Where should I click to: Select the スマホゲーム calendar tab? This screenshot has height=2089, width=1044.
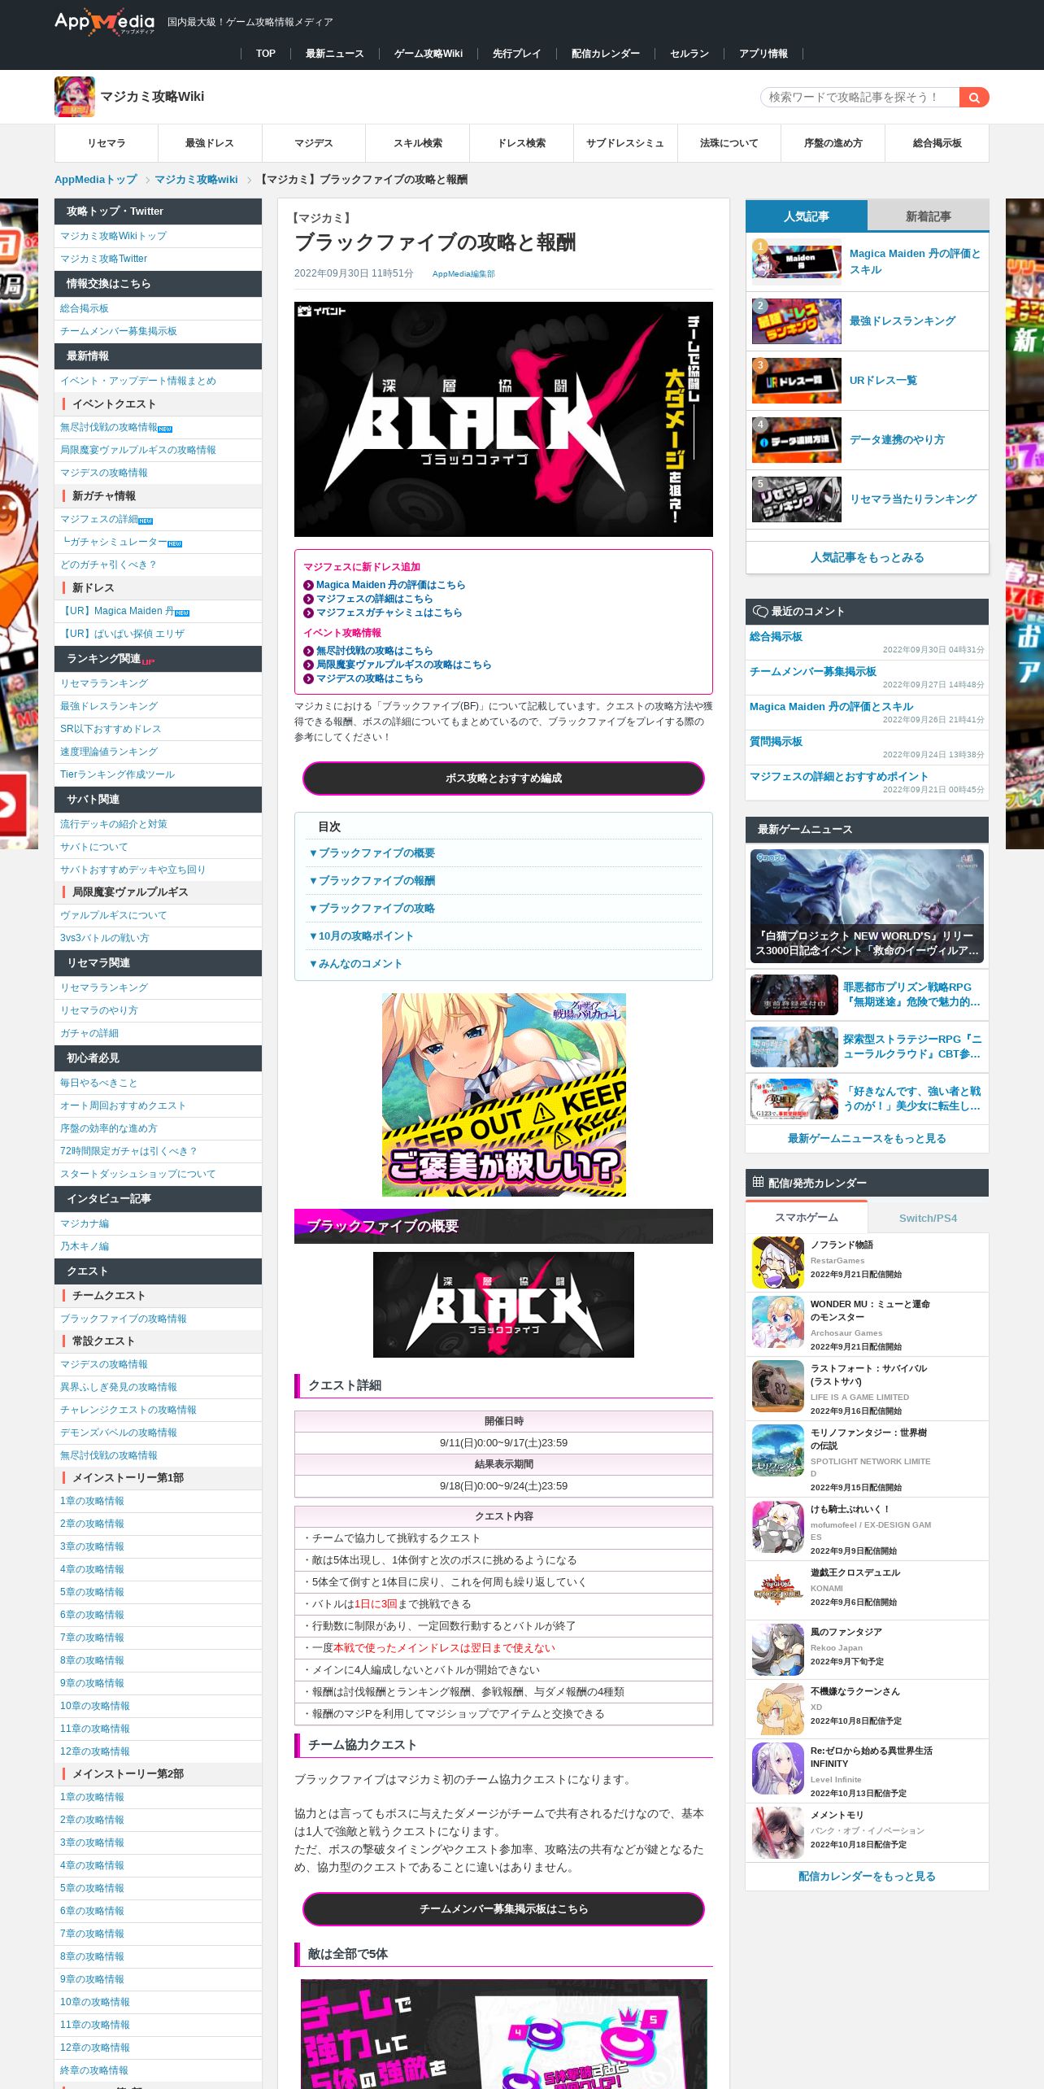(806, 1218)
